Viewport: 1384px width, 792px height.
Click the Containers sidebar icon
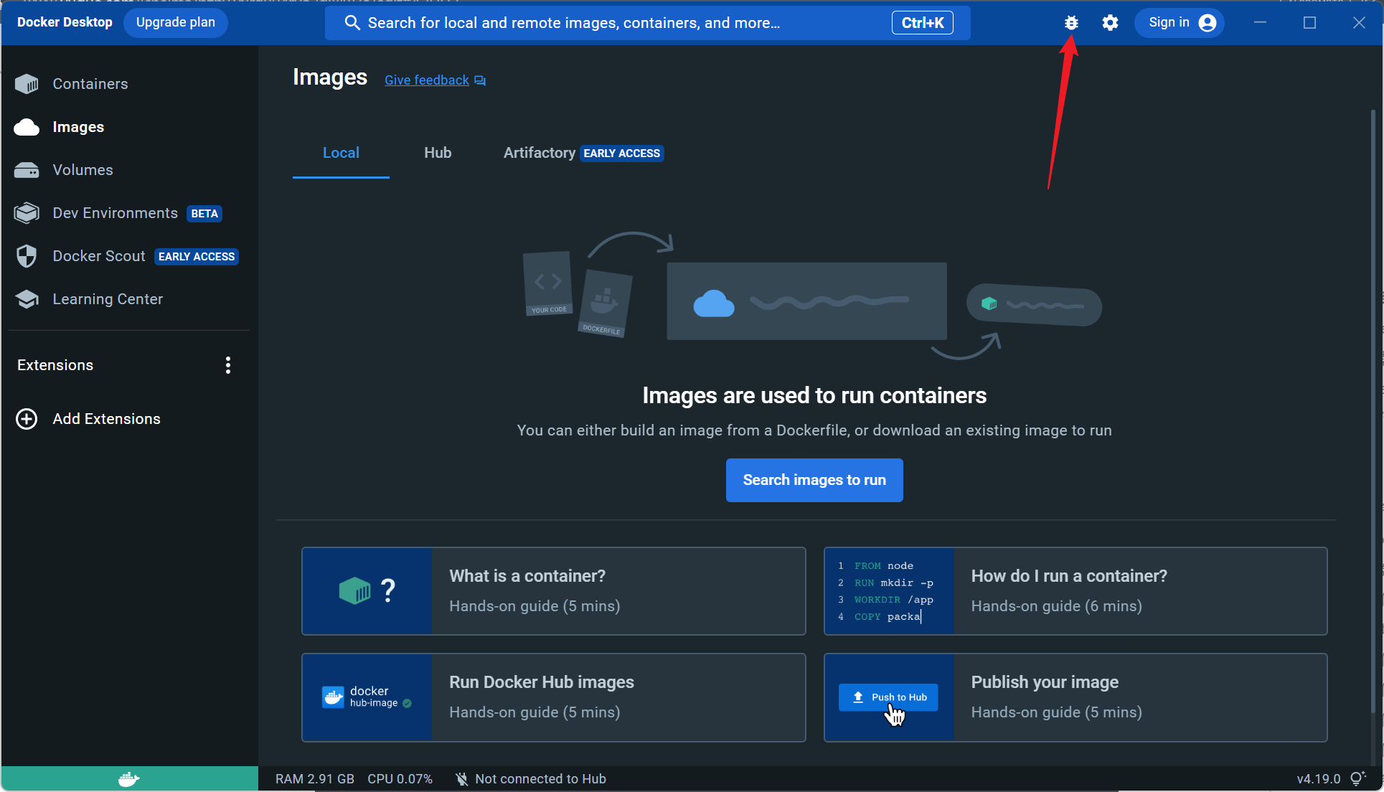[x=27, y=84]
